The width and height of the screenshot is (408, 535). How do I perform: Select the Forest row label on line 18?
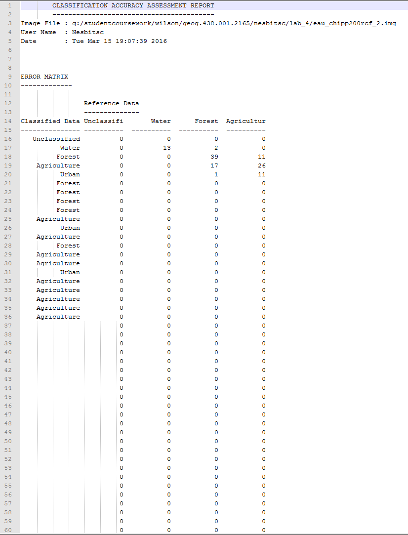click(68, 157)
